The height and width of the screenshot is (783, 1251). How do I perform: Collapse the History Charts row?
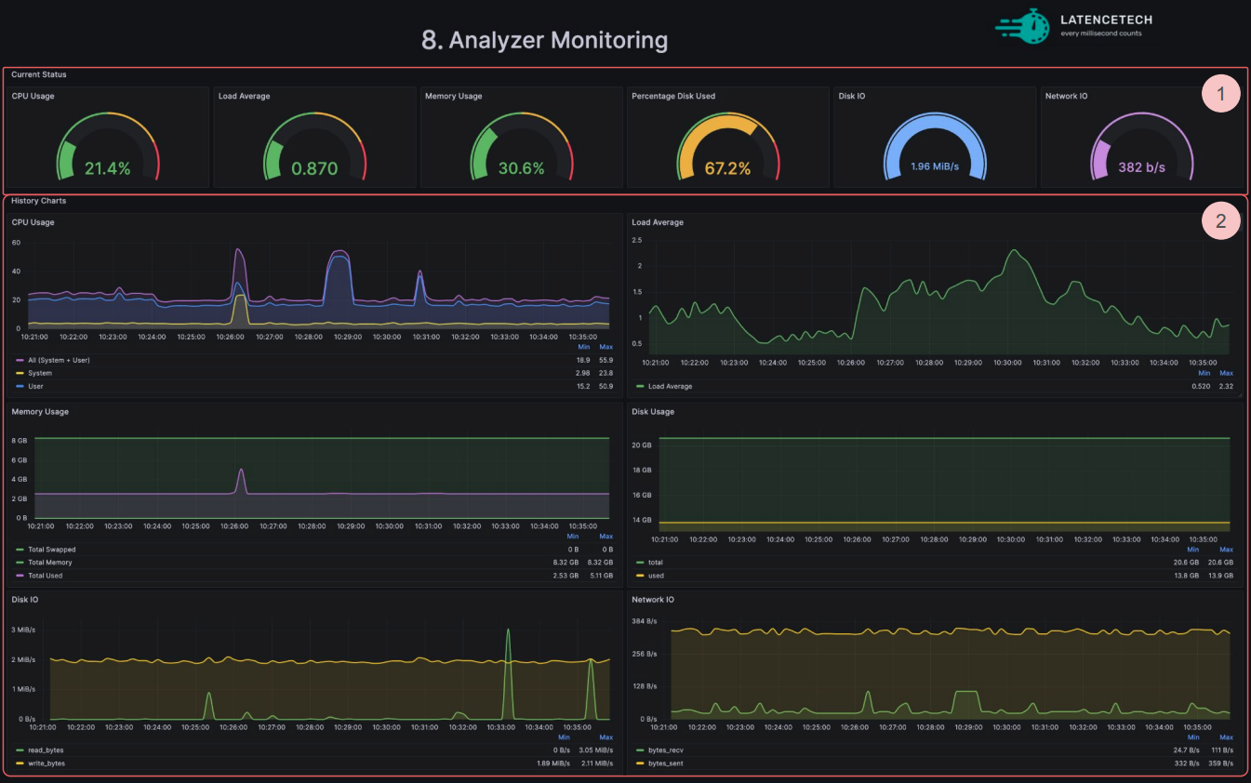38,201
